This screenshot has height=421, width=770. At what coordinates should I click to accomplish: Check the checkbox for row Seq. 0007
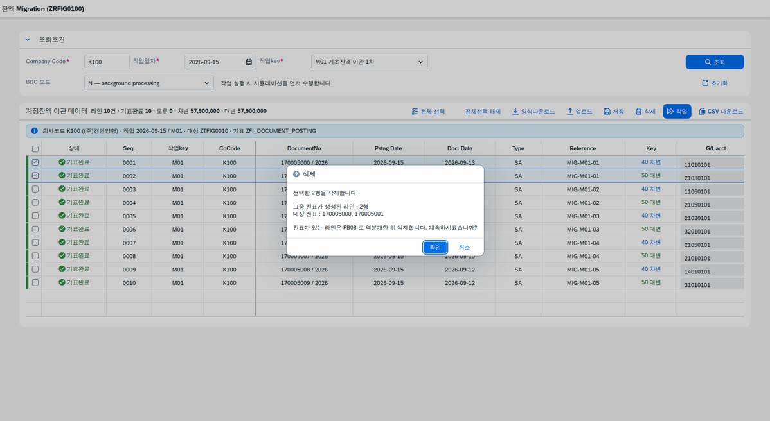pos(35,242)
